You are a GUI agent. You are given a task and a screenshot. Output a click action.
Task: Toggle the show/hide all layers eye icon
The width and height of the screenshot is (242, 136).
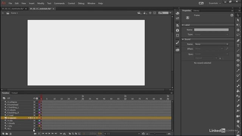34,98
